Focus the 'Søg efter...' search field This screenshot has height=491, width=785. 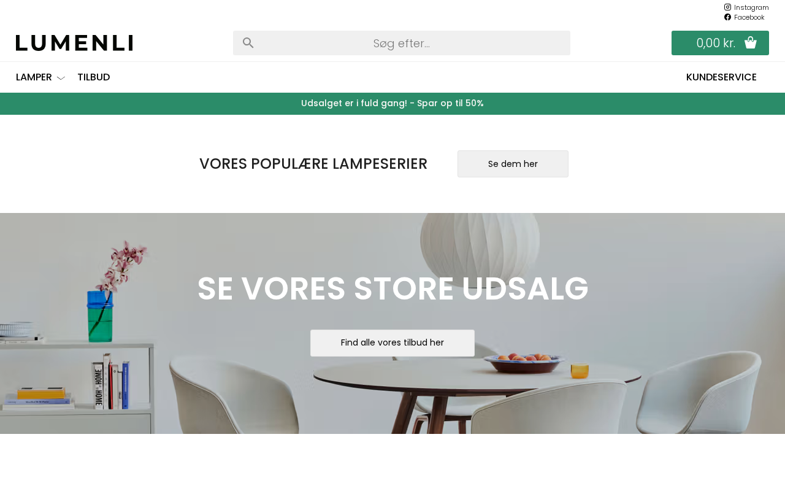402,43
